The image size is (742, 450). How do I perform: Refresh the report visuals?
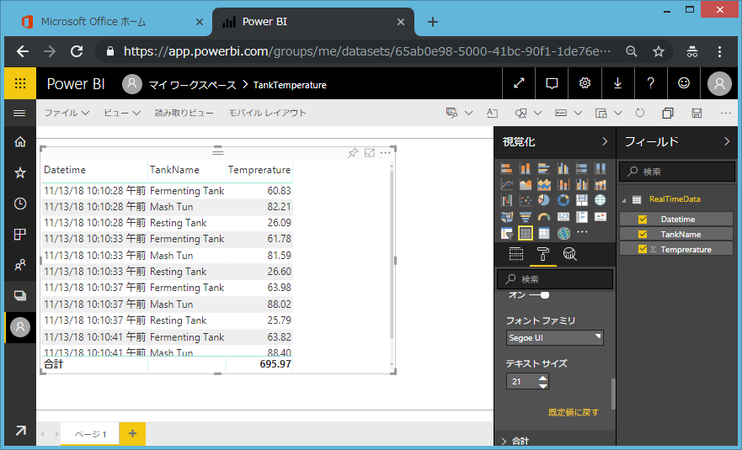click(x=640, y=113)
